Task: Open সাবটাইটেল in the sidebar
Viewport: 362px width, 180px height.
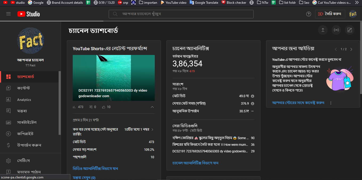Action: [27, 122]
